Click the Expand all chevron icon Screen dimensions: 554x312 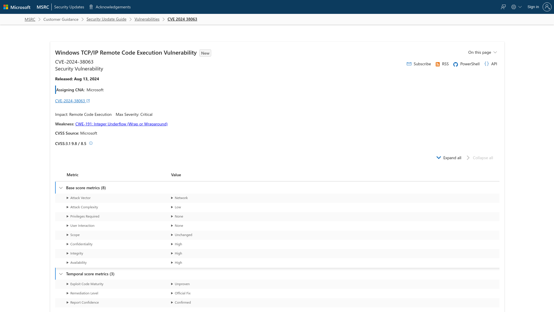(x=439, y=158)
